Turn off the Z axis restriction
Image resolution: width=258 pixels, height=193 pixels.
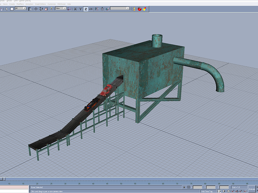coord(86,9)
